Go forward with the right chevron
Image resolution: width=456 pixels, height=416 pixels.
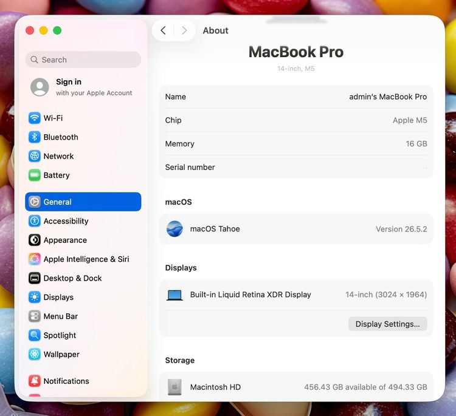(x=184, y=30)
